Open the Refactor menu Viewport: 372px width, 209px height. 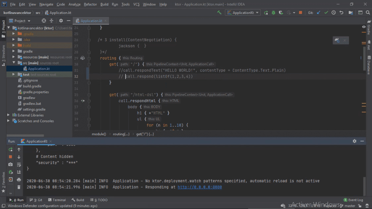point(90,4)
